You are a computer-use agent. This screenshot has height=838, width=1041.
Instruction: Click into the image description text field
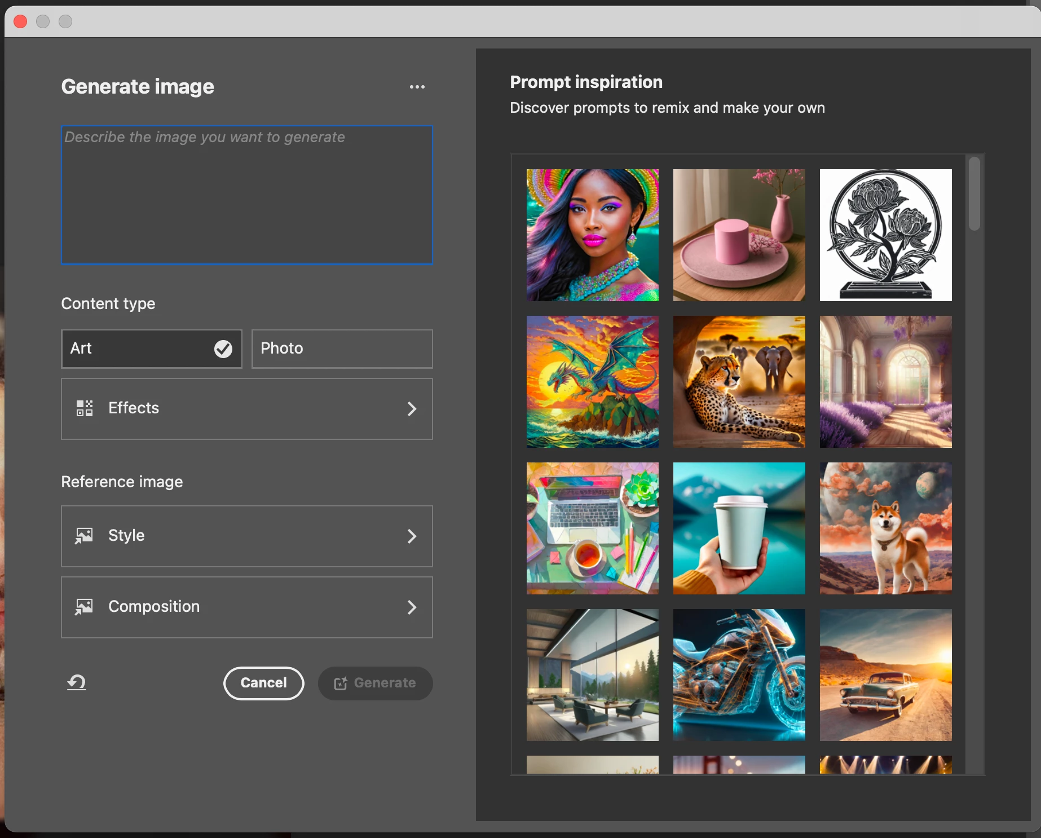tap(247, 195)
